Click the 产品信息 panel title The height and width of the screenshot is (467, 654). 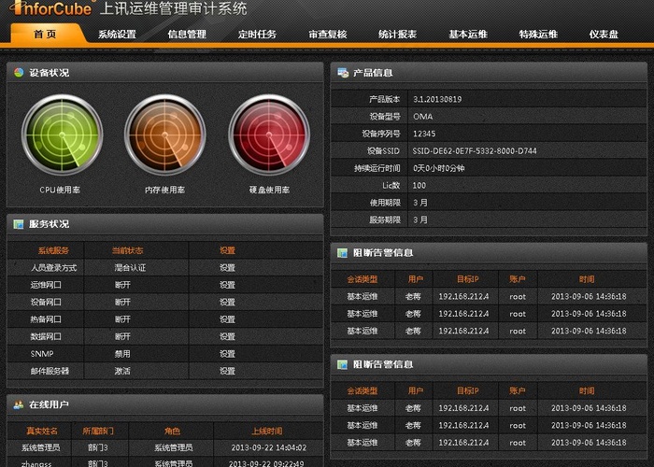[373, 73]
